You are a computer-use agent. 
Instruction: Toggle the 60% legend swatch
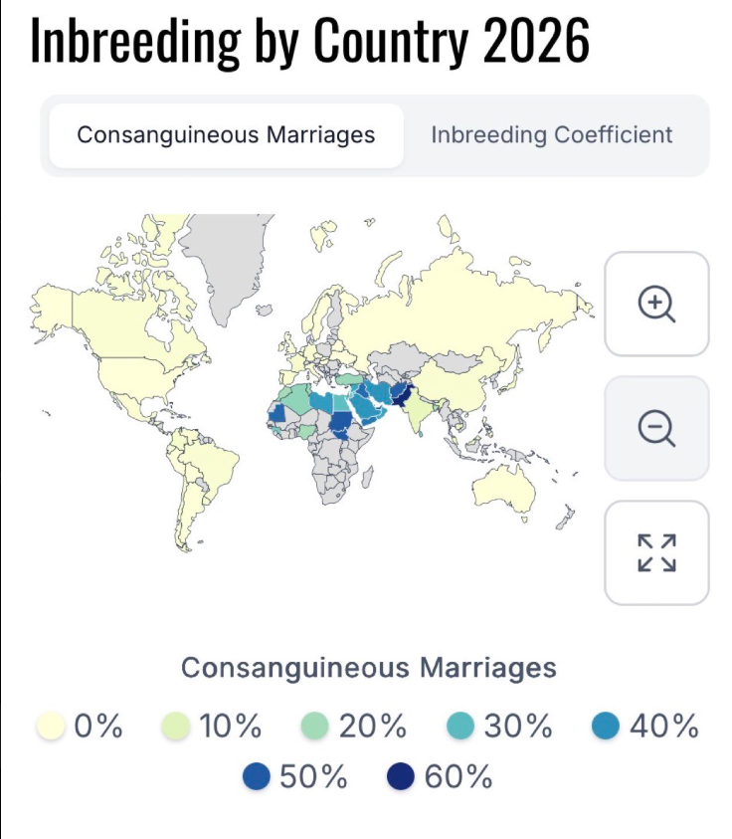coord(401,776)
